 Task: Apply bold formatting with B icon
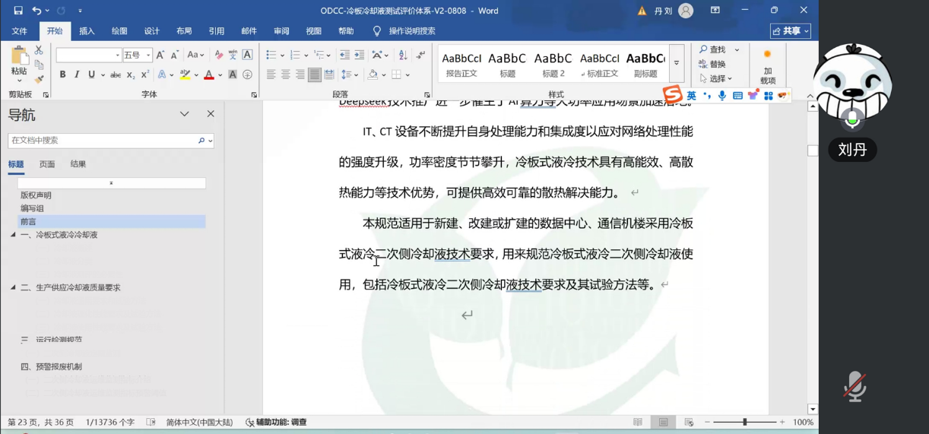tap(62, 75)
